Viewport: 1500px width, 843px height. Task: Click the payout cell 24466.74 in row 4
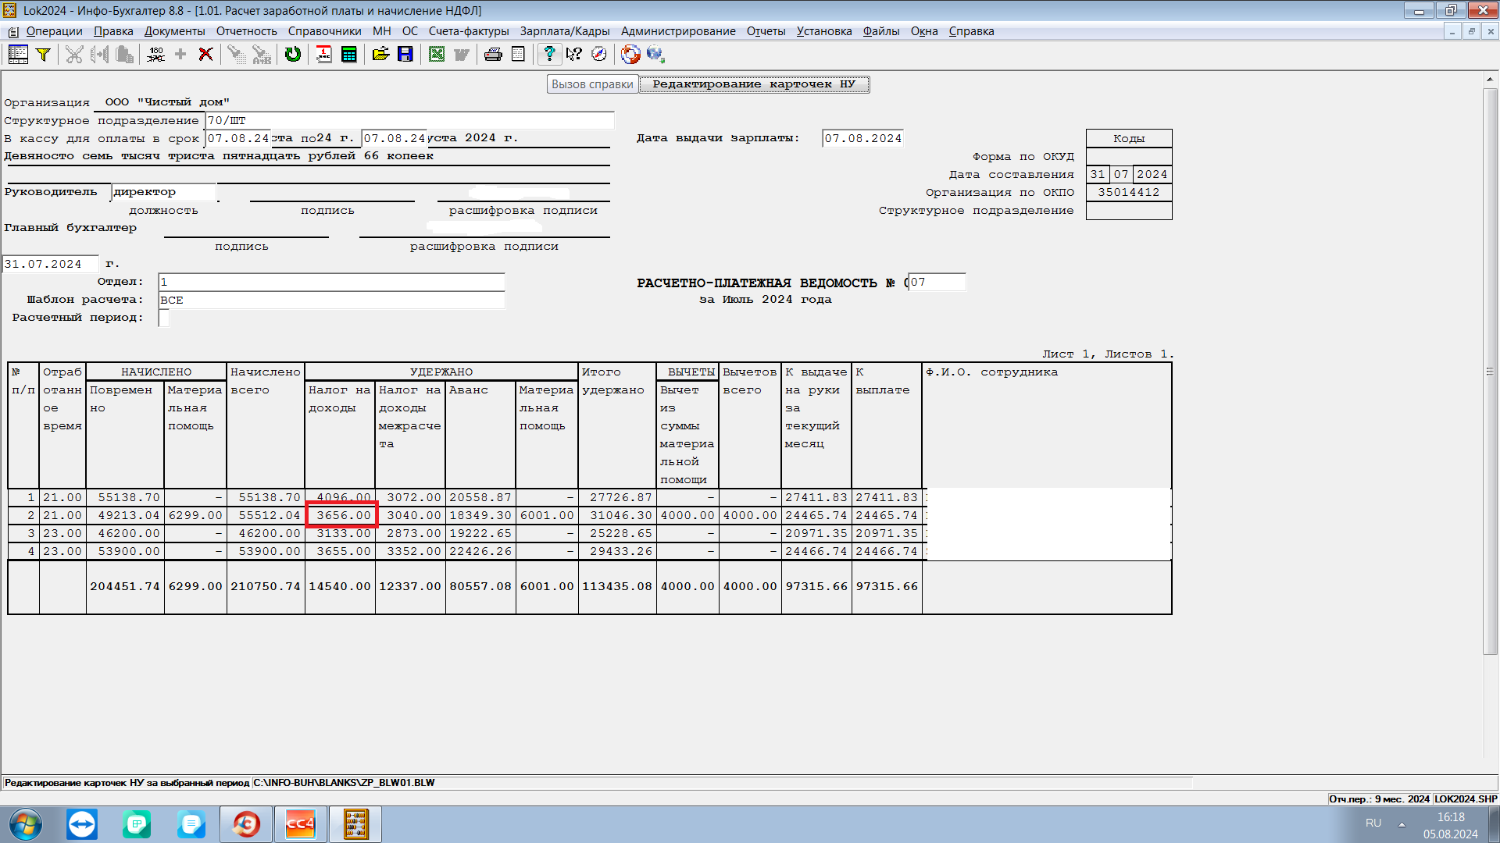[x=887, y=551]
